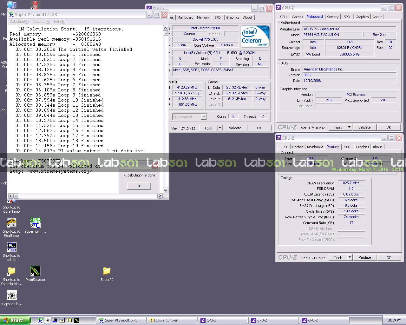Click the Intel Celeron E1500 name field
This screenshot has height=325, width=406.
(205, 28)
